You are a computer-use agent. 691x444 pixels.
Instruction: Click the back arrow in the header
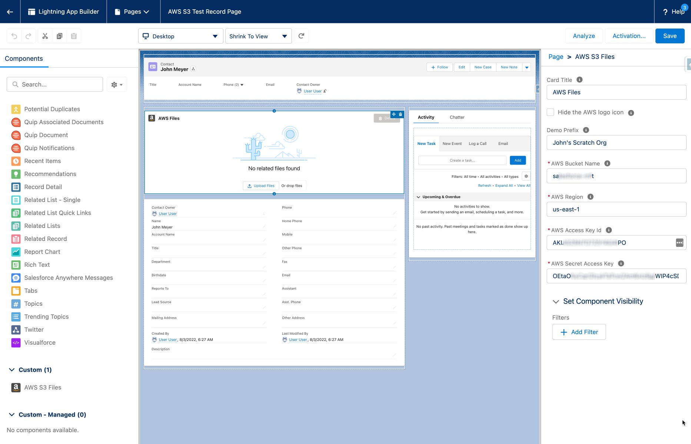coord(10,11)
